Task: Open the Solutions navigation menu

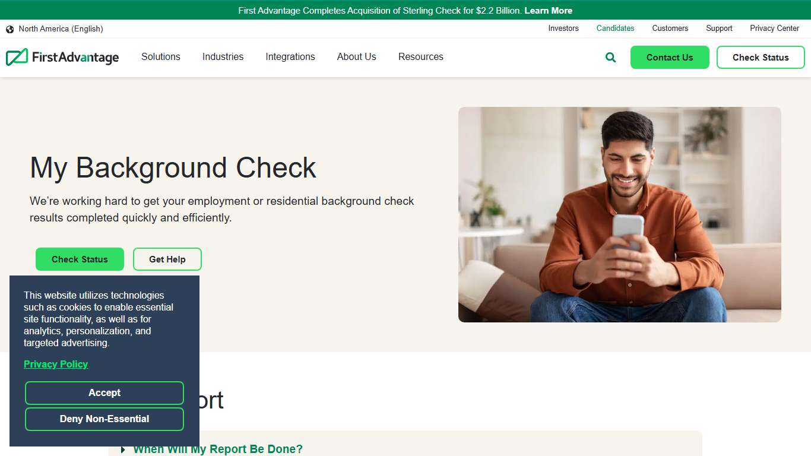Action: 160,57
